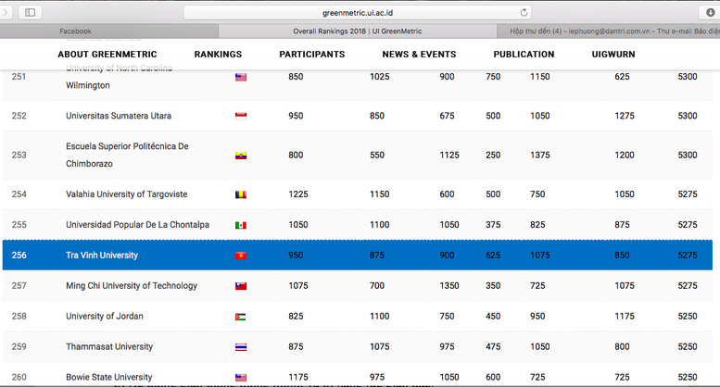Reload the page with the refresh icon
The width and height of the screenshot is (720, 387).
click(x=524, y=12)
